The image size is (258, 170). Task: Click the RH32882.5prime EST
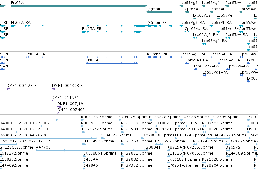click(122, 162)
